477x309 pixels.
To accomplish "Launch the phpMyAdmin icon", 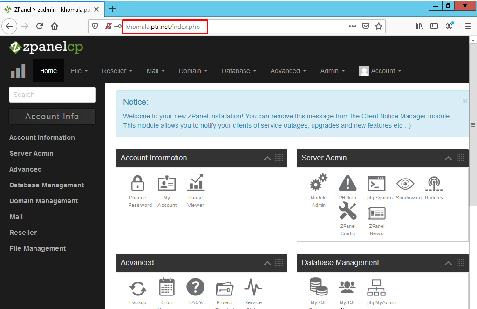I will coord(376,288).
